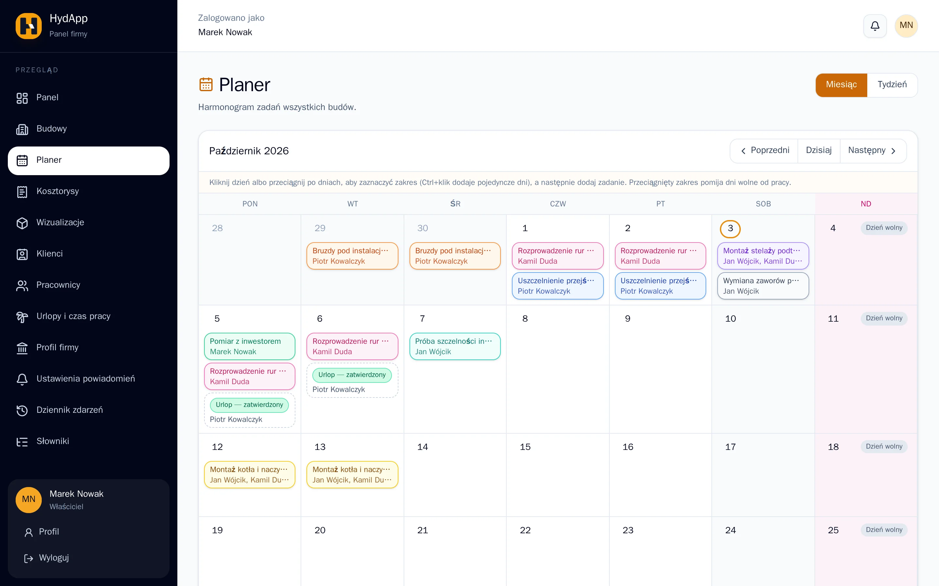Click the Październik 2026 month title
The height and width of the screenshot is (586, 939).
249,151
